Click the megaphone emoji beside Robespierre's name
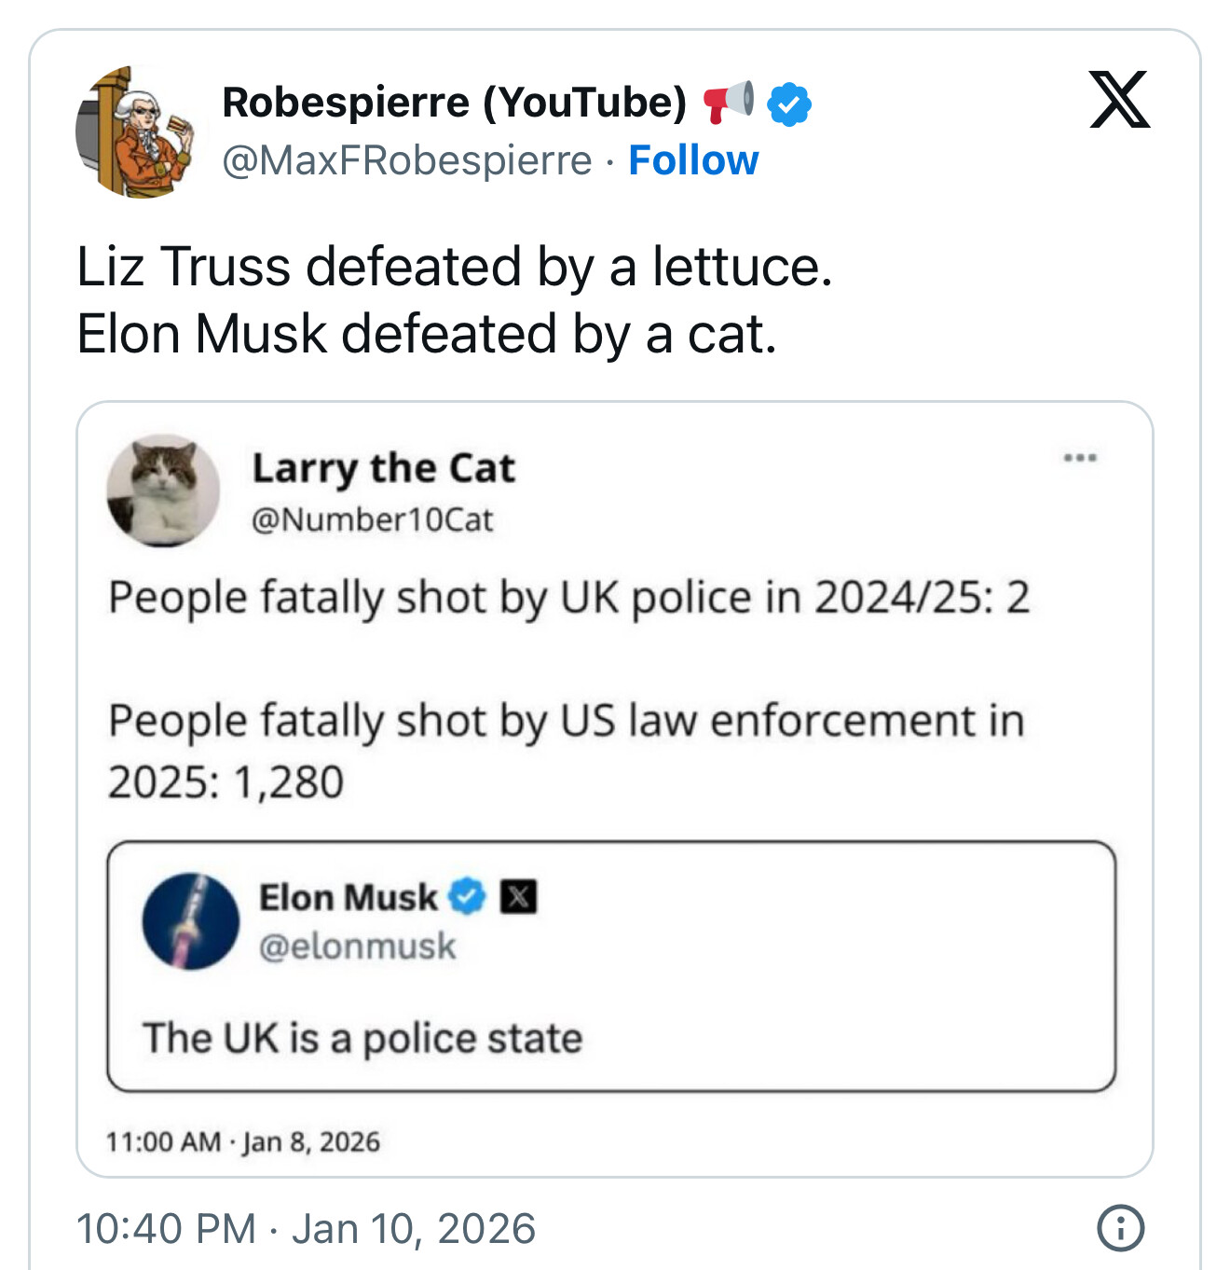 pos(728,102)
